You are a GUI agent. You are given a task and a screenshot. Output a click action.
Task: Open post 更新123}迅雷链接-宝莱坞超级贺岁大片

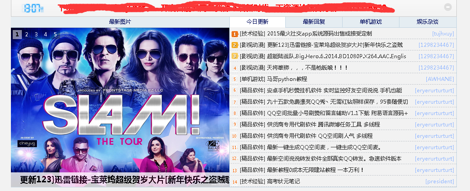point(335,45)
